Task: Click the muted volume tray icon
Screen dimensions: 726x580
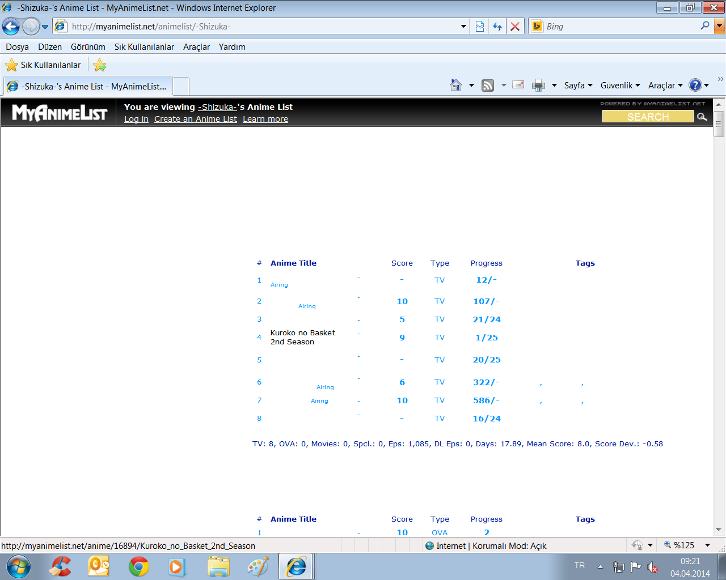Action: [x=653, y=566]
